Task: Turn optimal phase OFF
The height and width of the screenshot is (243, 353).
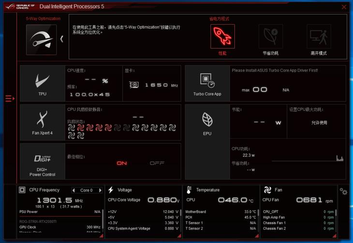Action: tap(157, 163)
